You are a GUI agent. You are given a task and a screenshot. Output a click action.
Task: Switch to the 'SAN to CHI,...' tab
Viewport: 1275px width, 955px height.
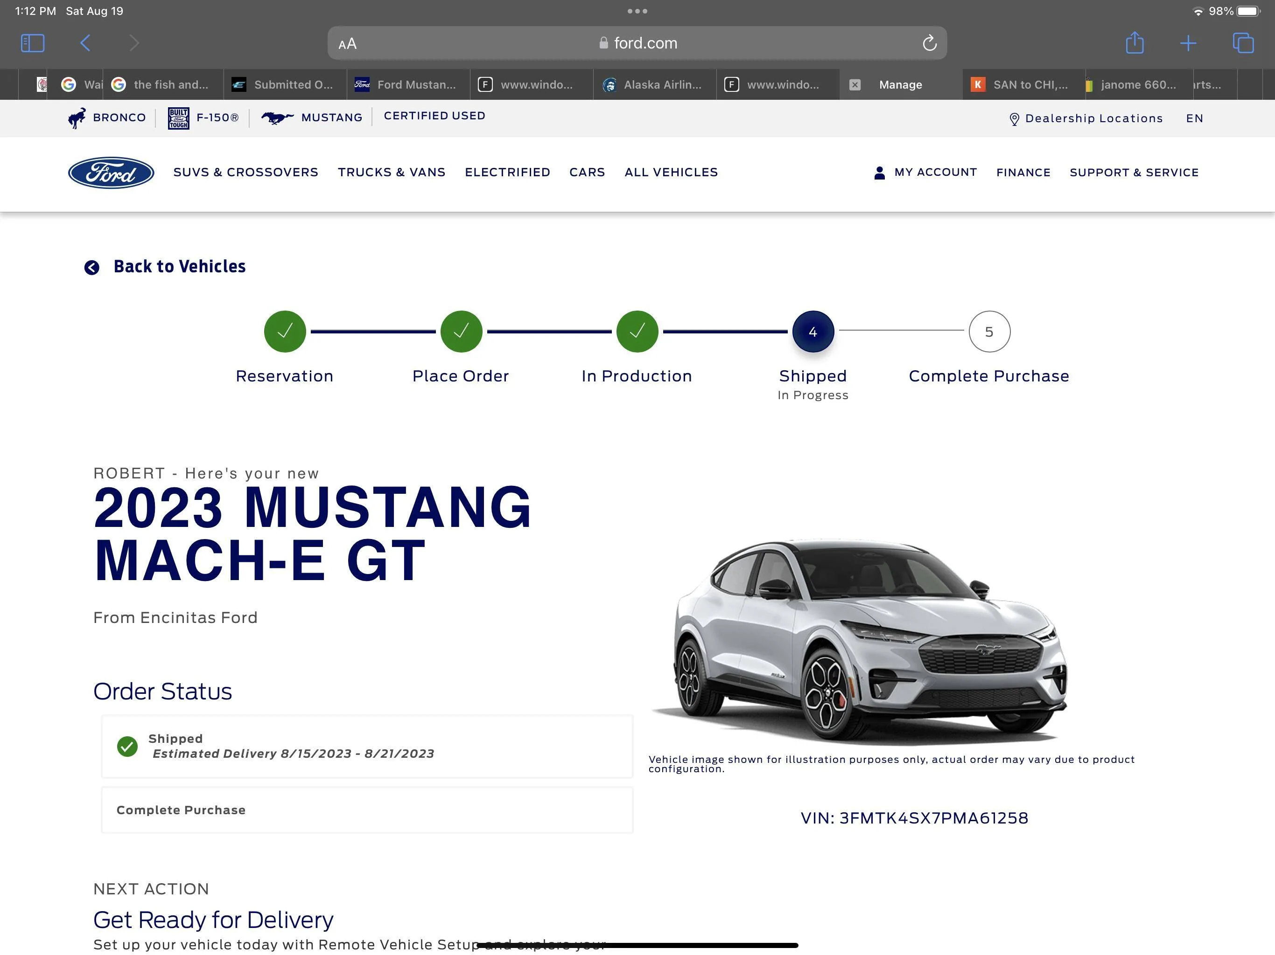(x=1024, y=85)
